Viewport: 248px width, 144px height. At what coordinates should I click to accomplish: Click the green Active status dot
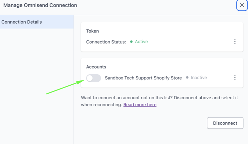click(131, 42)
